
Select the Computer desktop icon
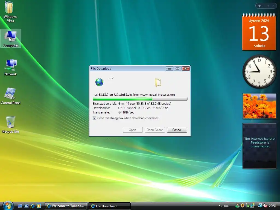click(x=11, y=38)
